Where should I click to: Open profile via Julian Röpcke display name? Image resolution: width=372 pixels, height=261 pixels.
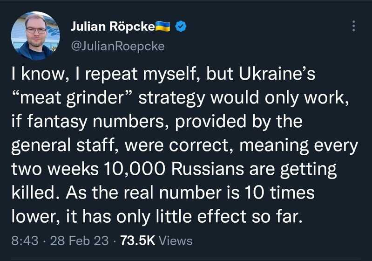(x=113, y=27)
